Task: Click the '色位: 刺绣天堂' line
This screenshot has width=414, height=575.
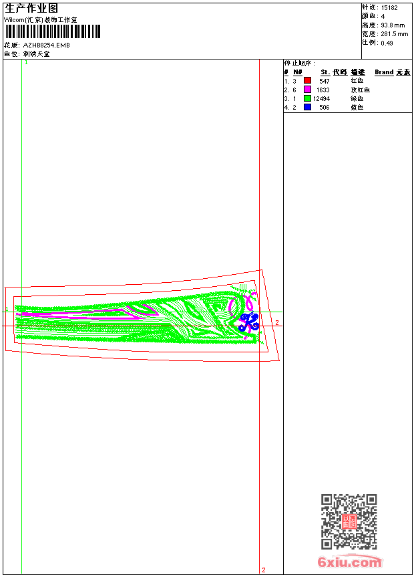Action: pos(27,54)
